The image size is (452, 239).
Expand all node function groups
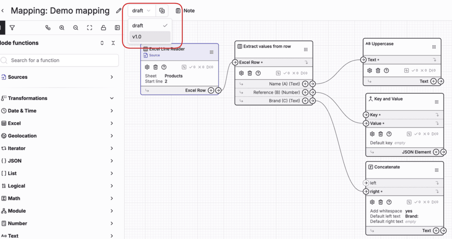point(102,43)
